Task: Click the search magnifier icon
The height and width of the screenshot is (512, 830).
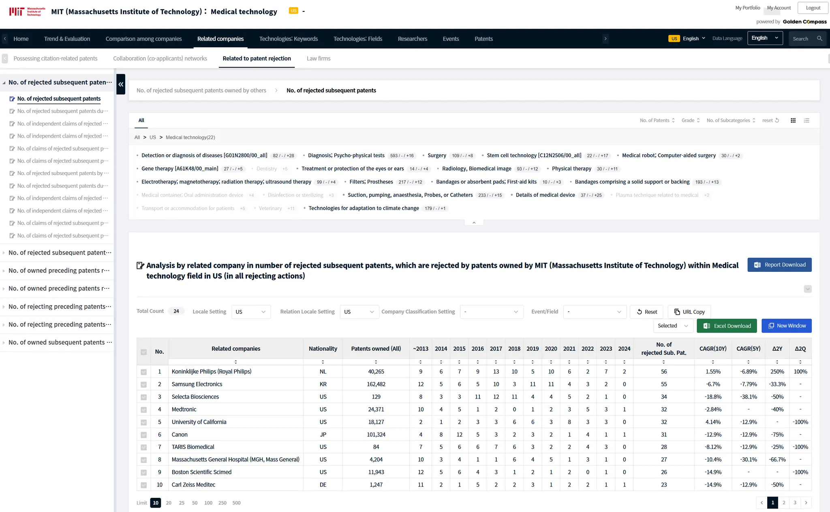Action: pyautogui.click(x=819, y=38)
